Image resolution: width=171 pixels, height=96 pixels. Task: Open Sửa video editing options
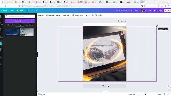[x=41, y=15]
